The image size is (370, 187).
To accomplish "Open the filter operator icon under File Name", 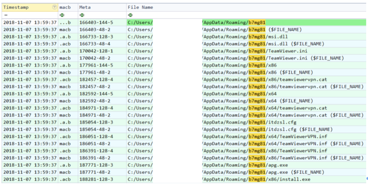I will click(130, 15).
